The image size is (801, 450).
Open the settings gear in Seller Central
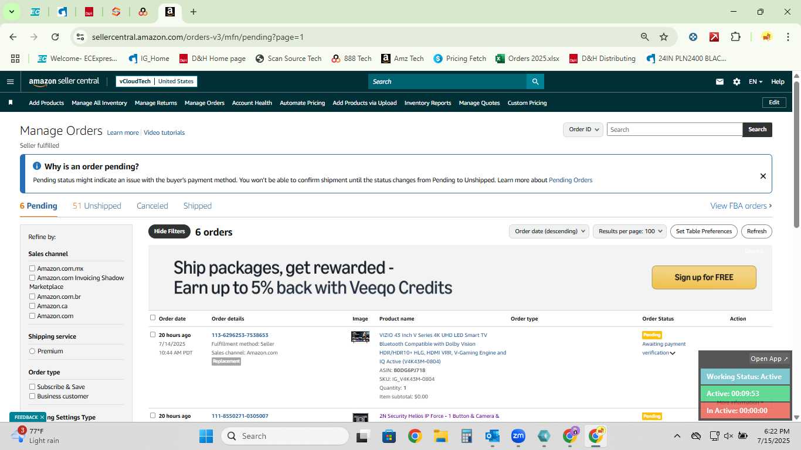(x=736, y=82)
